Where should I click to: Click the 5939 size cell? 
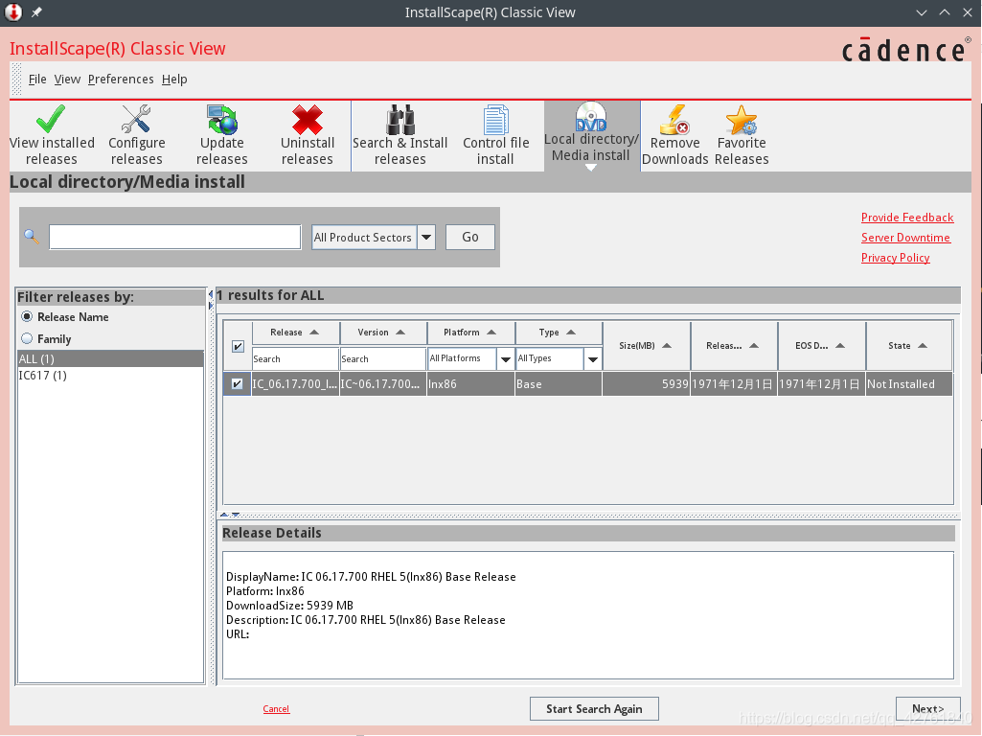(x=646, y=384)
